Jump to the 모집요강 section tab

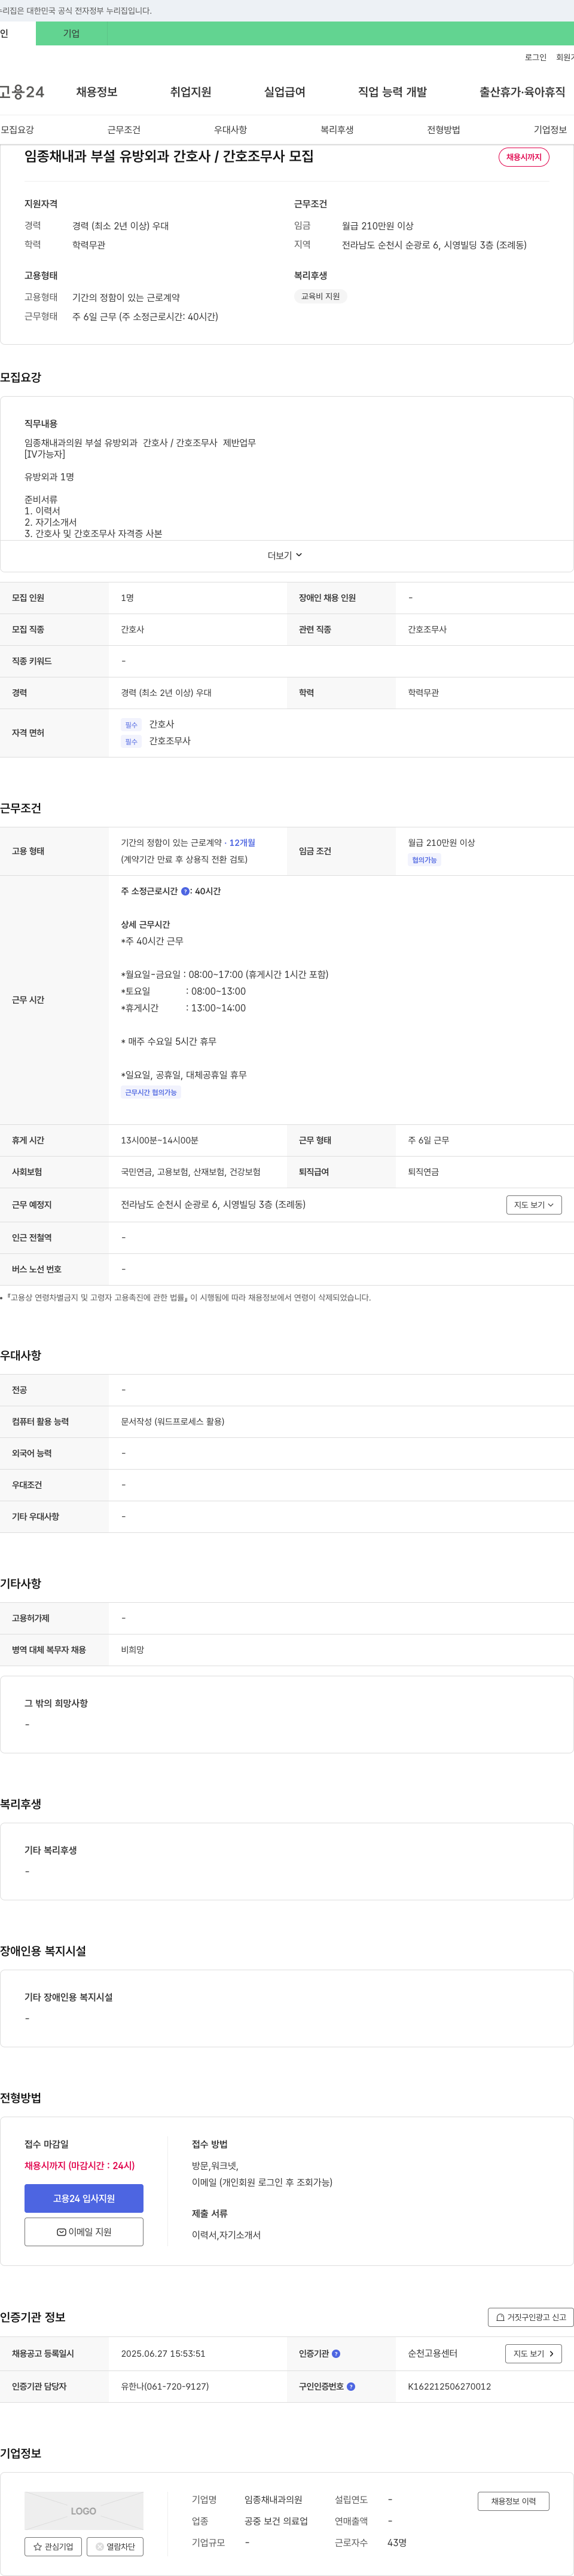17,130
